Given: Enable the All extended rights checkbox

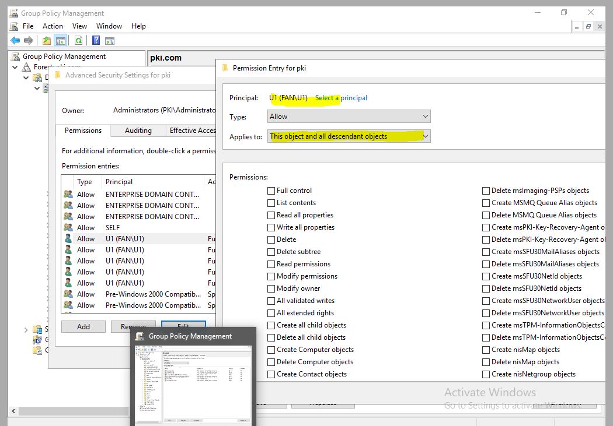Looking at the screenshot, I should point(271,314).
